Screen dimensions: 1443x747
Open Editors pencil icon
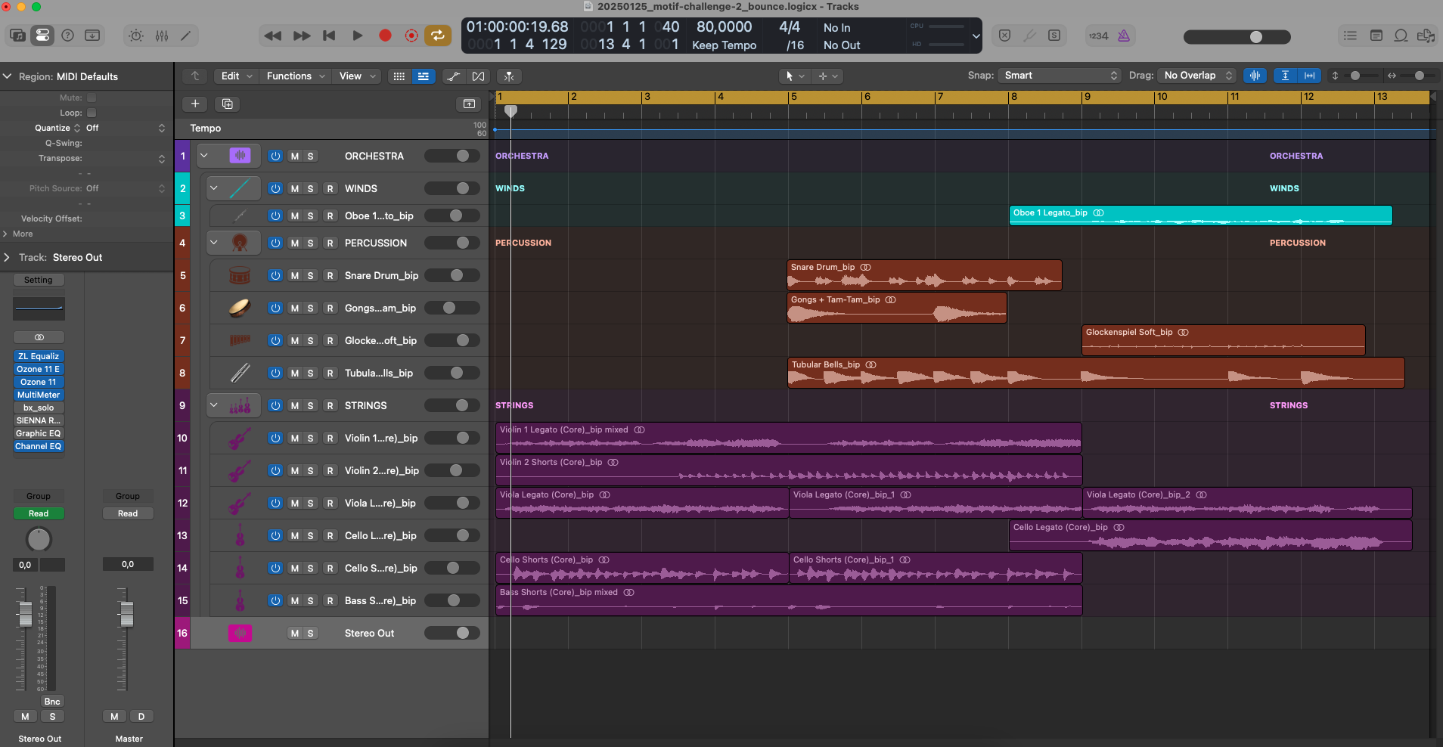(186, 36)
